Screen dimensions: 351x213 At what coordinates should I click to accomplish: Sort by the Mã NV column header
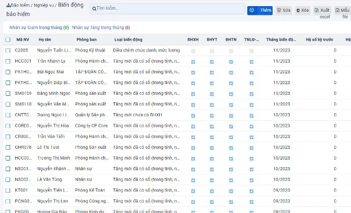(x=22, y=39)
